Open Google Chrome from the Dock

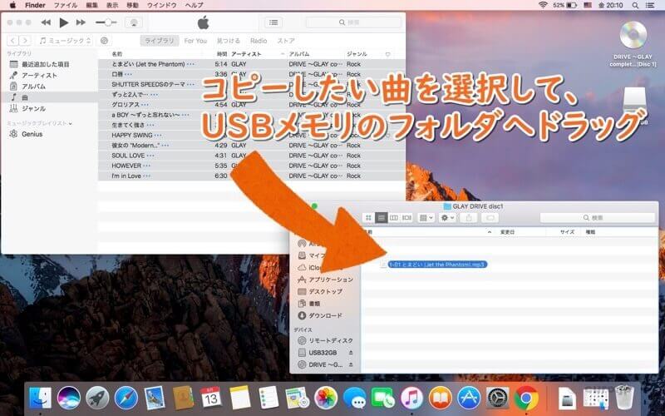tap(526, 398)
